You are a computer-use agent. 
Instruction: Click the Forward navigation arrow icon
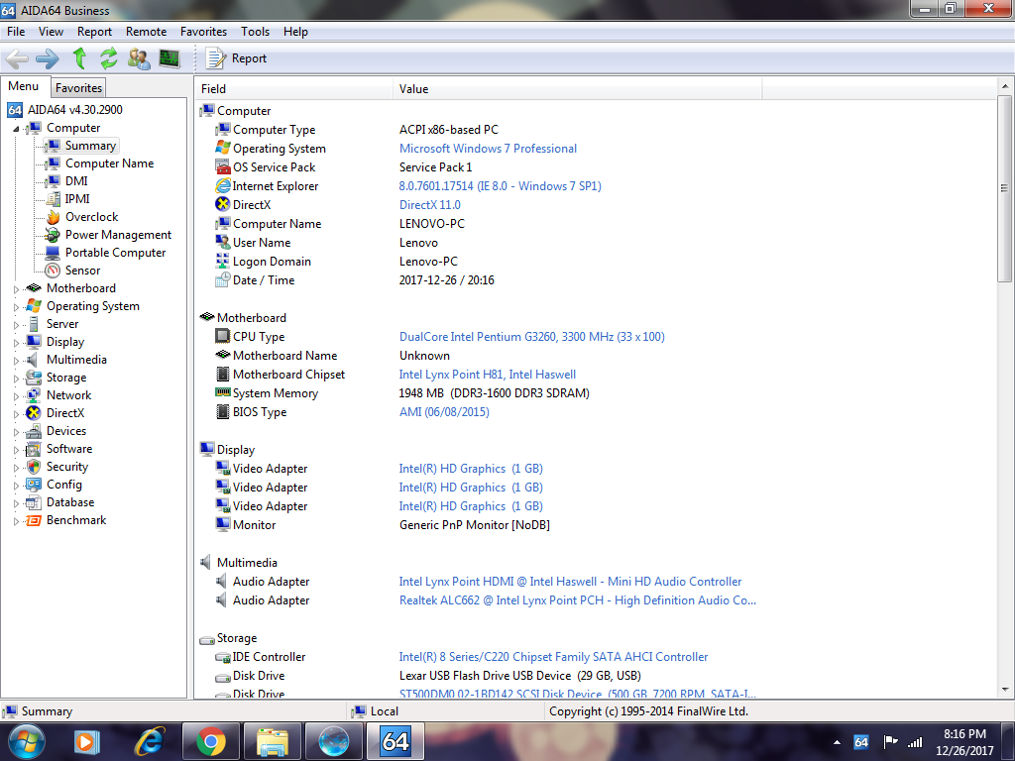(47, 58)
